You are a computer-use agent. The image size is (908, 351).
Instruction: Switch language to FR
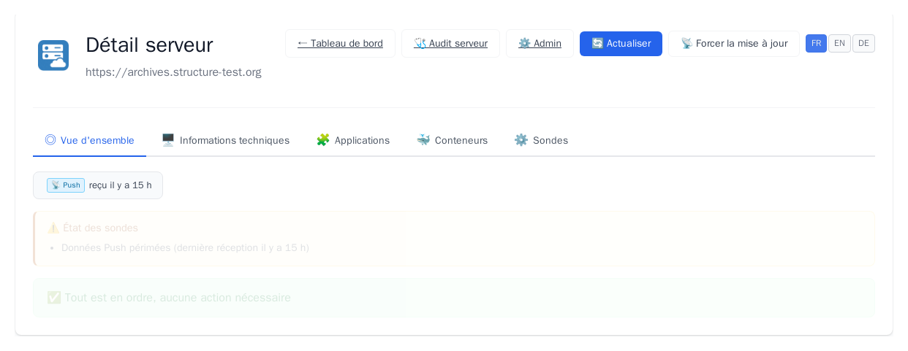[816, 44]
